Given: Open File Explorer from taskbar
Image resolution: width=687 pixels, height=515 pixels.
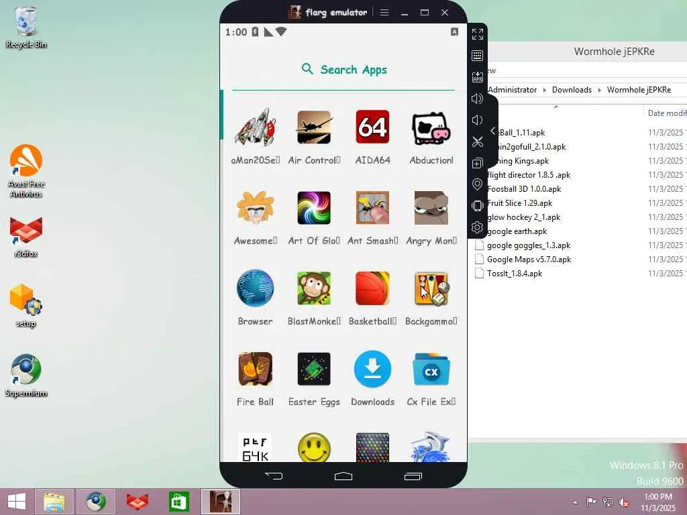Looking at the screenshot, I should [x=54, y=502].
